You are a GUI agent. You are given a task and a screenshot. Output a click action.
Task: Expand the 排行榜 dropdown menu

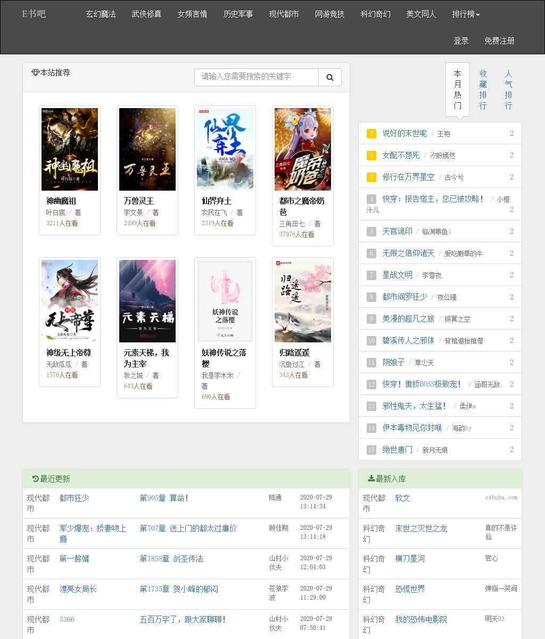(x=466, y=14)
